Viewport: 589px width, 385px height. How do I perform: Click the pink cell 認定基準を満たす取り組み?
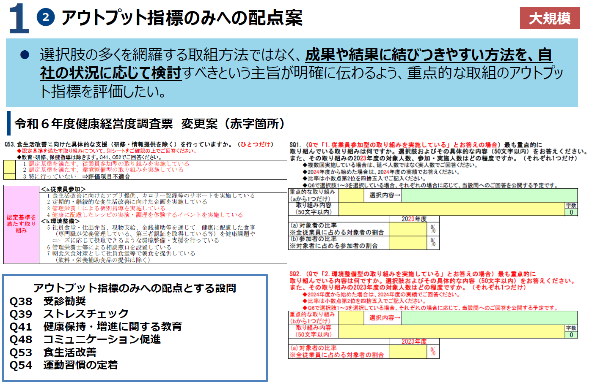click(x=21, y=224)
